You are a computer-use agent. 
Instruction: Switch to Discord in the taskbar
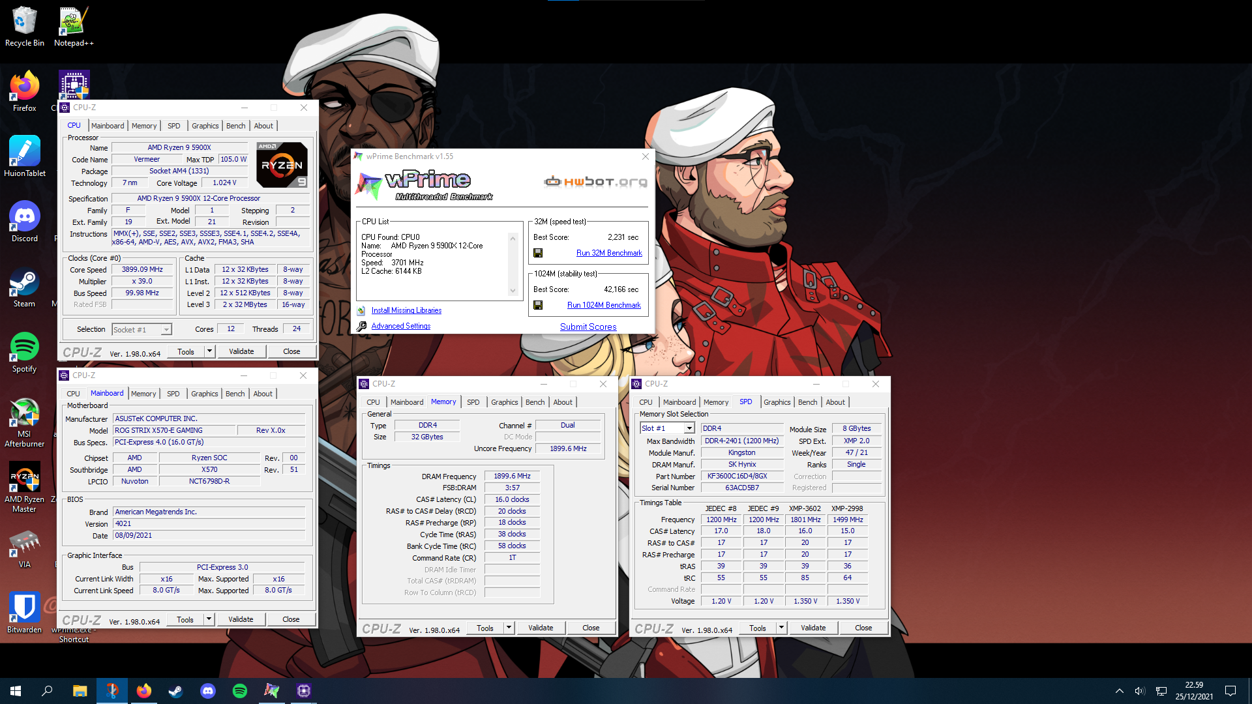[207, 691]
